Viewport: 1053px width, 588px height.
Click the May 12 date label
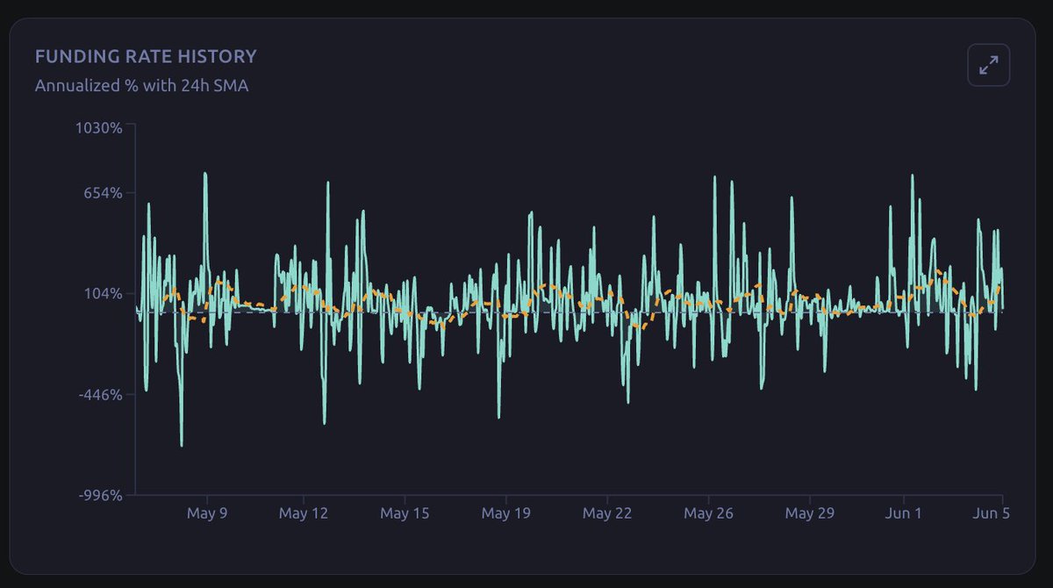point(304,513)
